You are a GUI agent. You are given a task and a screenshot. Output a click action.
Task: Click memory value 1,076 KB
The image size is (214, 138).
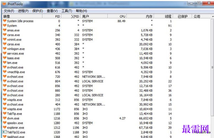tap(147, 30)
